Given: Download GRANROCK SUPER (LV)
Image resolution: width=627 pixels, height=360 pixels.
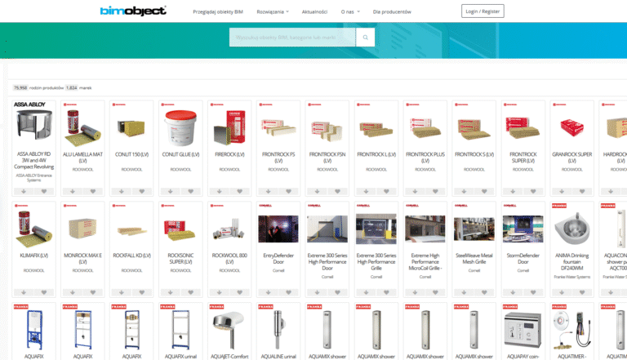Looking at the screenshot, I should click(x=562, y=191).
